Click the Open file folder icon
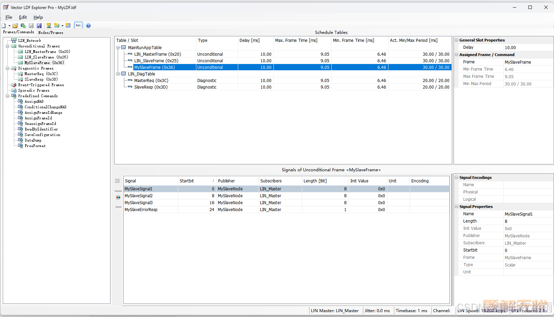This screenshot has height=317, width=554. (15, 26)
